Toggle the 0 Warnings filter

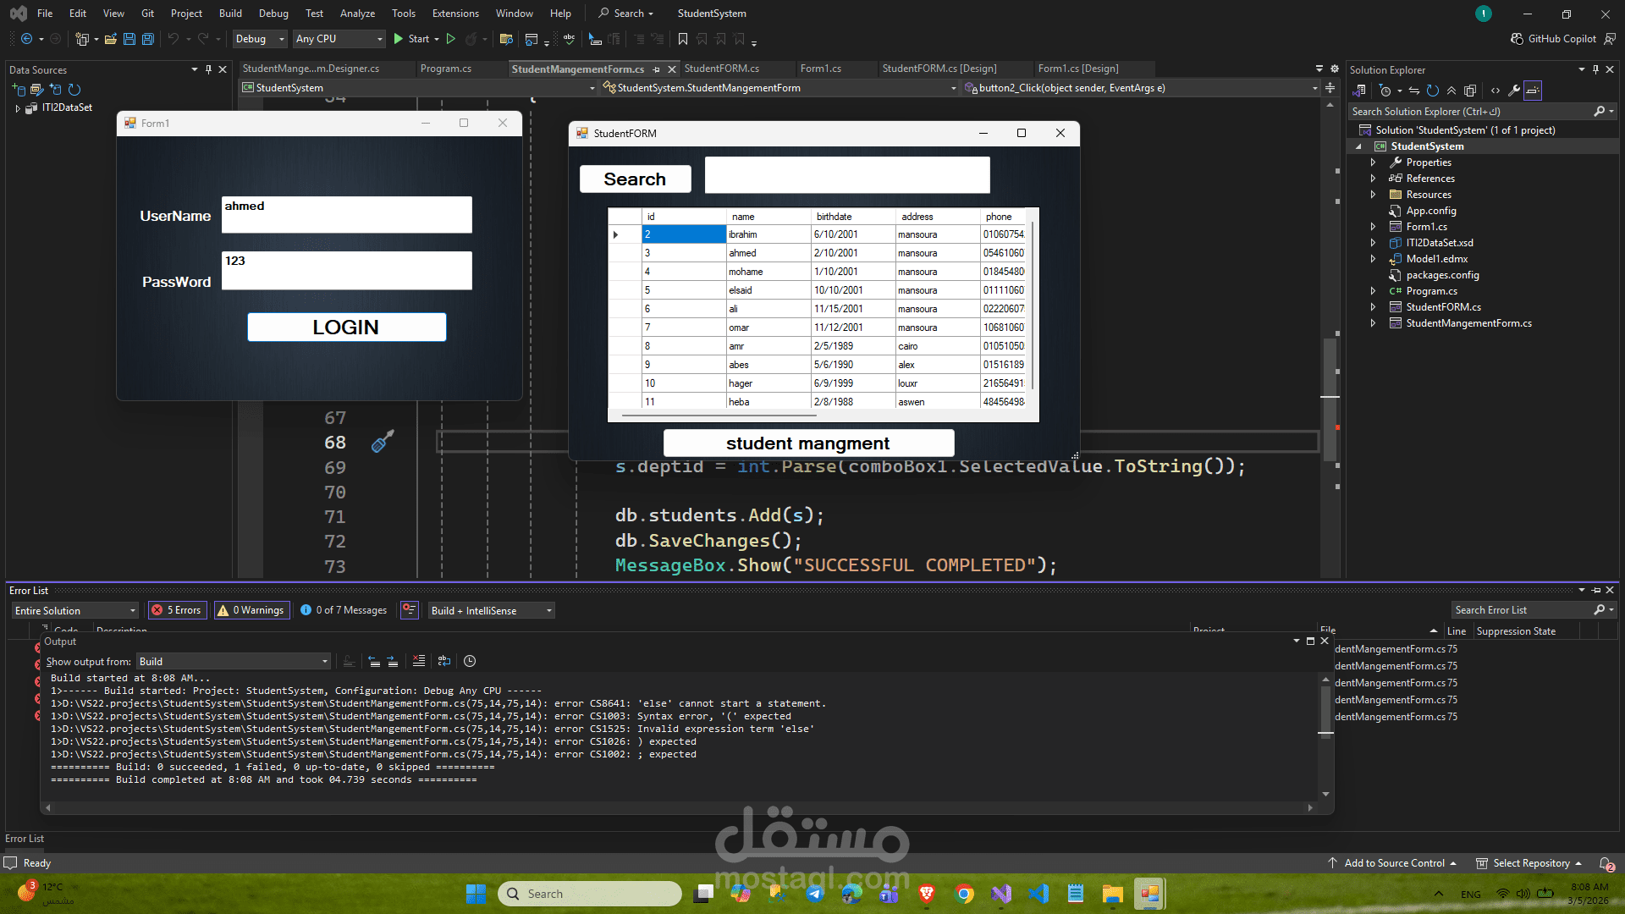[x=251, y=610]
